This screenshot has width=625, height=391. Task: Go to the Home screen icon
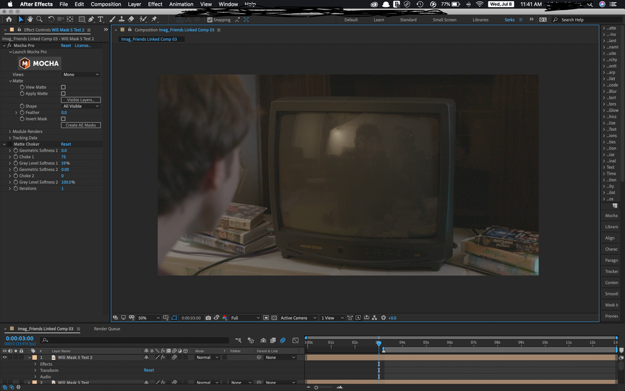(9, 19)
